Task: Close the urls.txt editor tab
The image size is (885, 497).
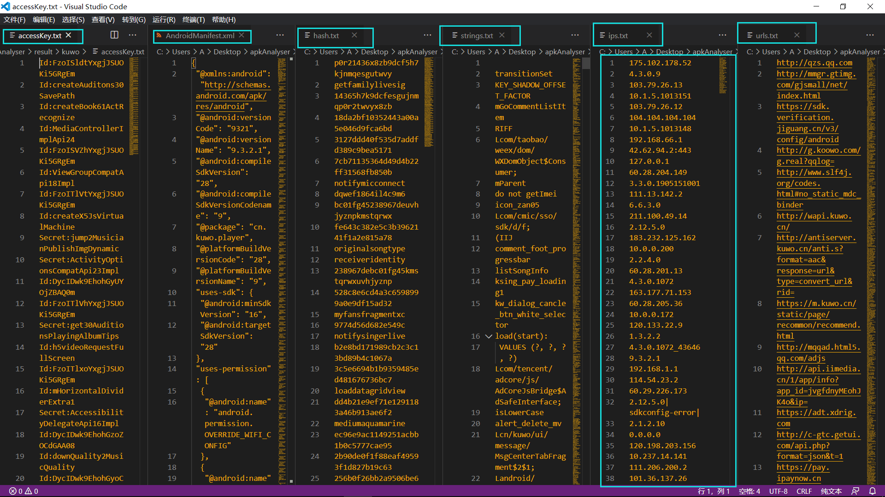Action: click(797, 35)
